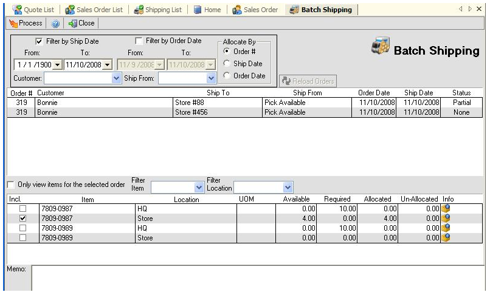This screenshot has height=295, width=490.
Task: Click info icon for 7809-0989 HQ row
Action: [x=447, y=228]
